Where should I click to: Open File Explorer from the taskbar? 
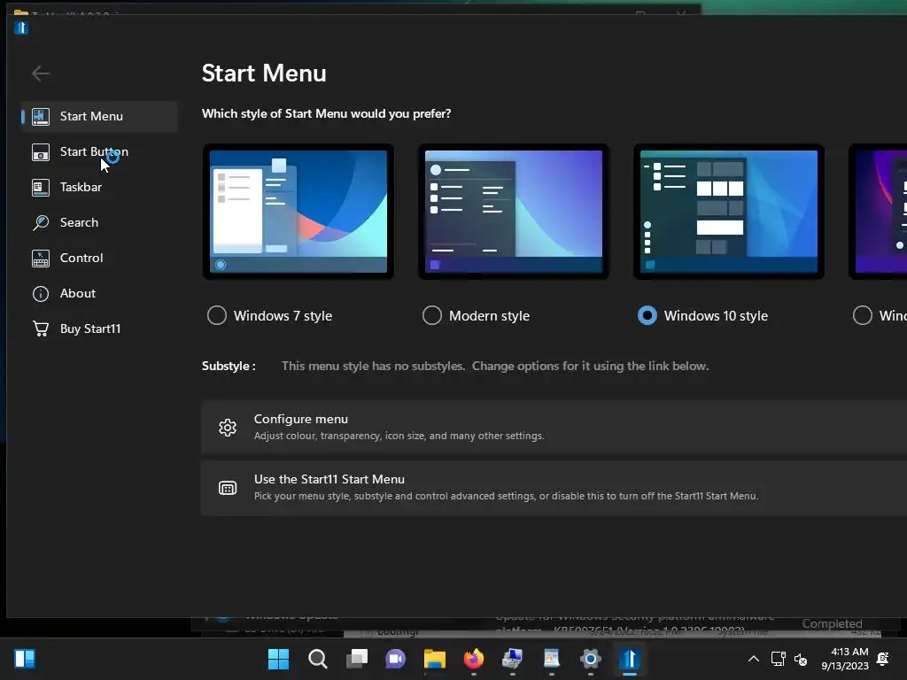pyautogui.click(x=434, y=659)
